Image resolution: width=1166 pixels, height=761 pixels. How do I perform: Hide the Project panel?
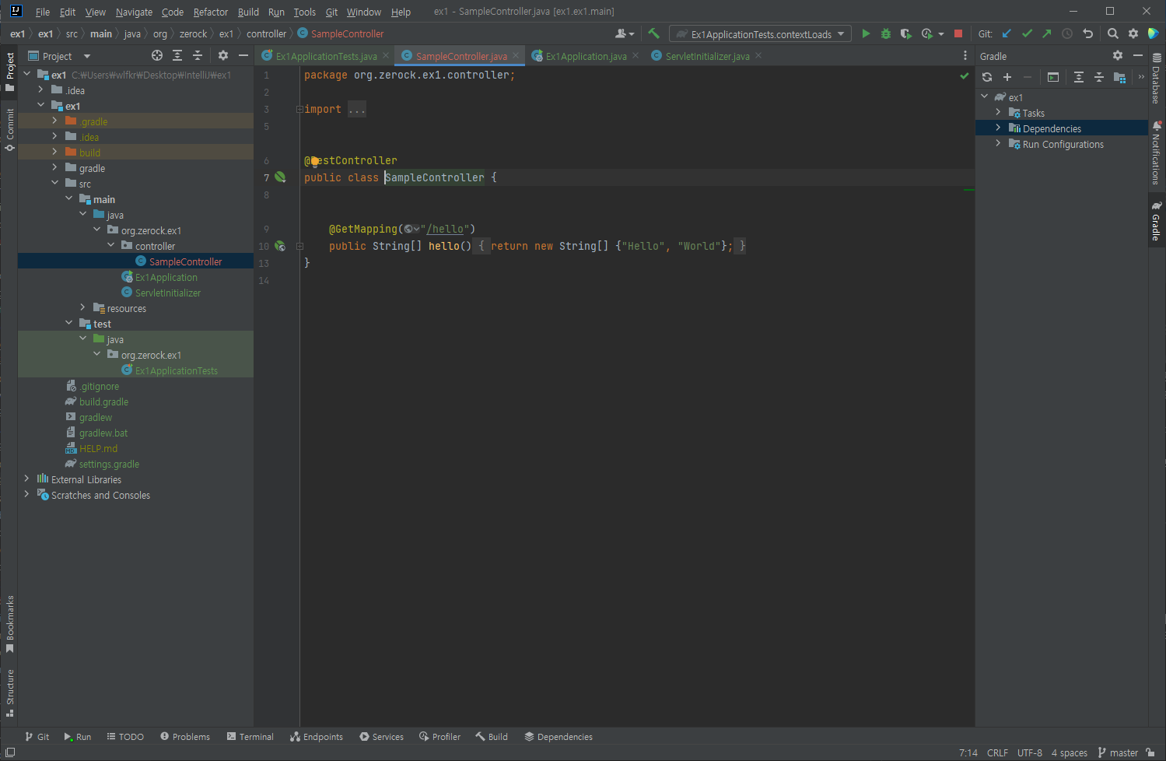243,55
